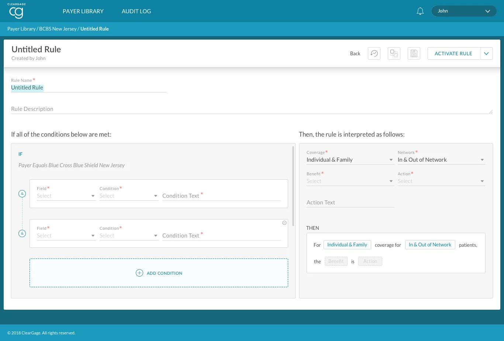Viewport: 504px width, 341px height.
Task: Click the first ampersand connector icon
Action: tap(22, 194)
